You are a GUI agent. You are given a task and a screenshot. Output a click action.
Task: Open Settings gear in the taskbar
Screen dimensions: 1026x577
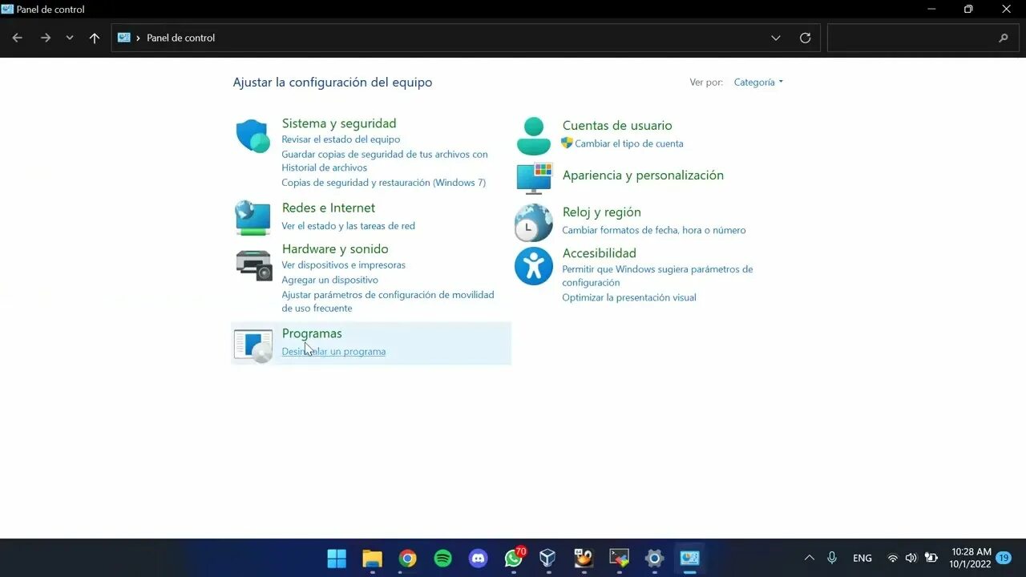(x=655, y=558)
